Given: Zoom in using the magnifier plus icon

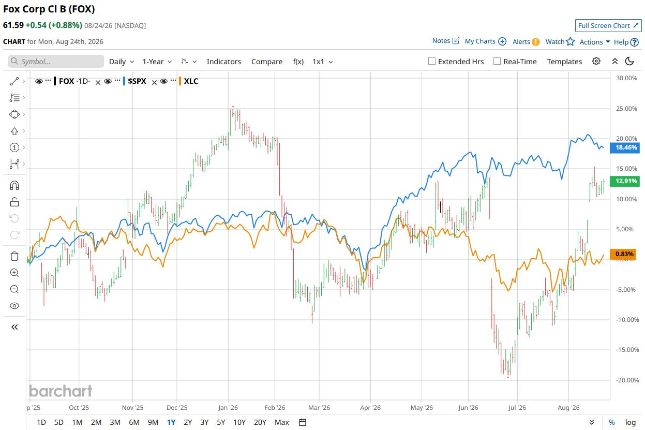Looking at the screenshot, I should (14, 273).
